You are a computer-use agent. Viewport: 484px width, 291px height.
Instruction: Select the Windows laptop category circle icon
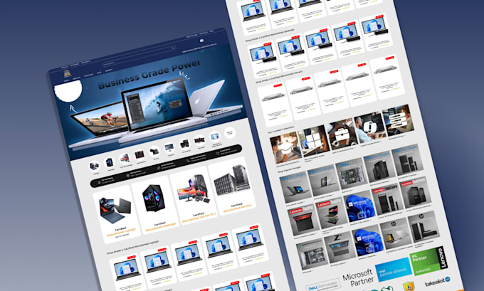pos(214,137)
